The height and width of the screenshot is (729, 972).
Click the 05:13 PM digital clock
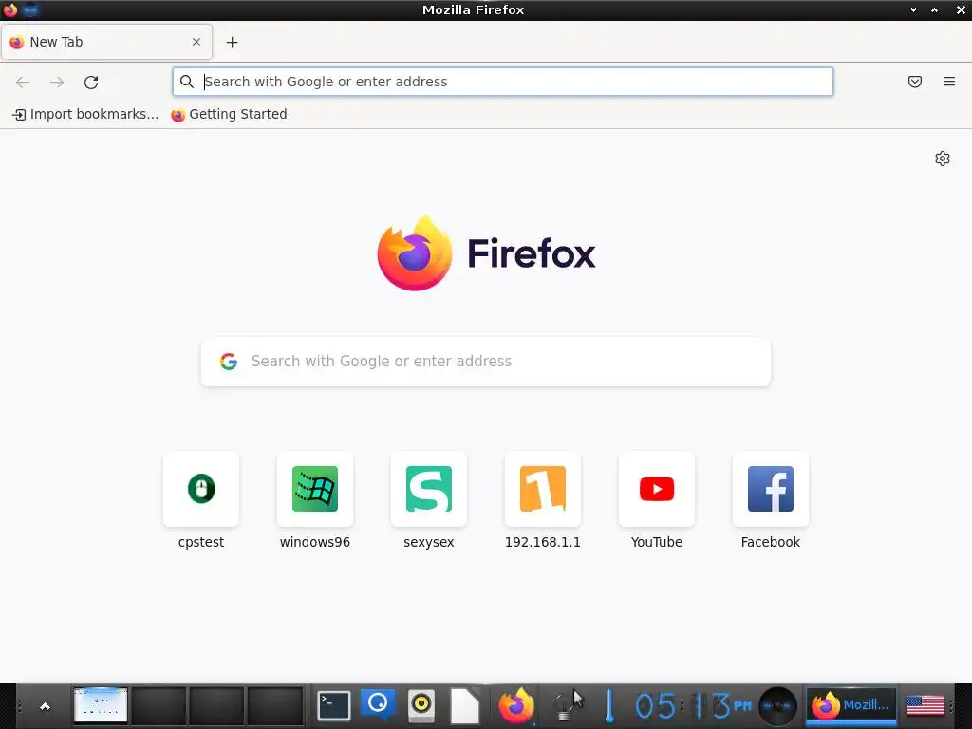tap(693, 706)
